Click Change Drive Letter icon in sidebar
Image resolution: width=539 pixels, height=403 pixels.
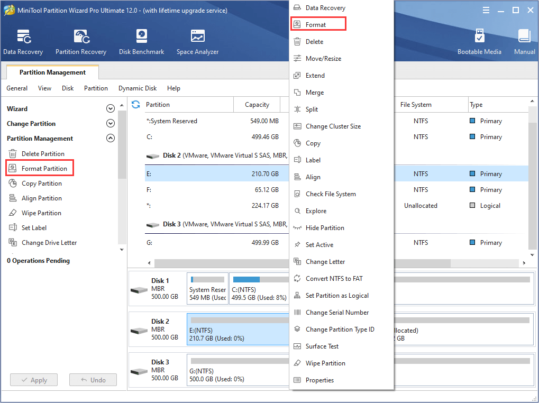click(x=13, y=242)
